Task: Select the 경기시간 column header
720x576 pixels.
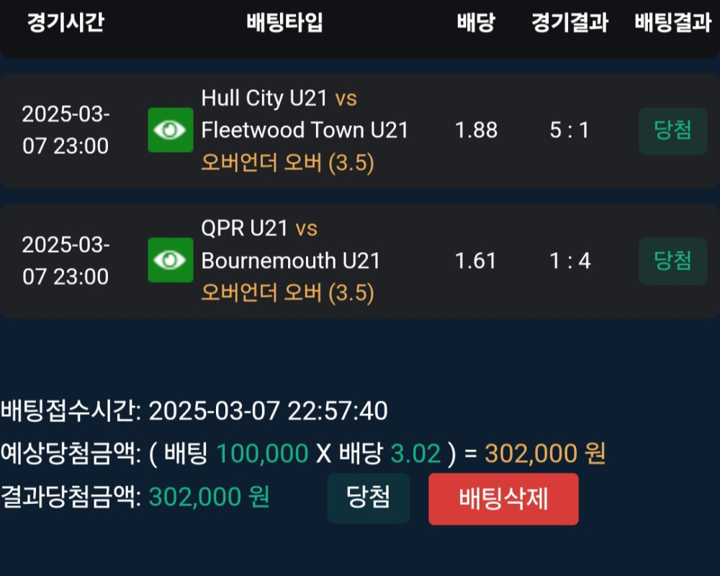Action: [66, 23]
